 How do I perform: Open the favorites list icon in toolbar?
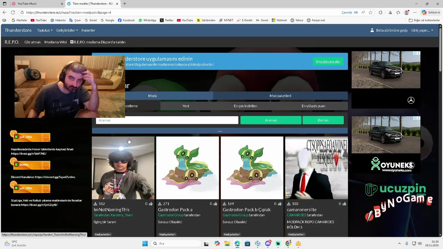pos(398,12)
